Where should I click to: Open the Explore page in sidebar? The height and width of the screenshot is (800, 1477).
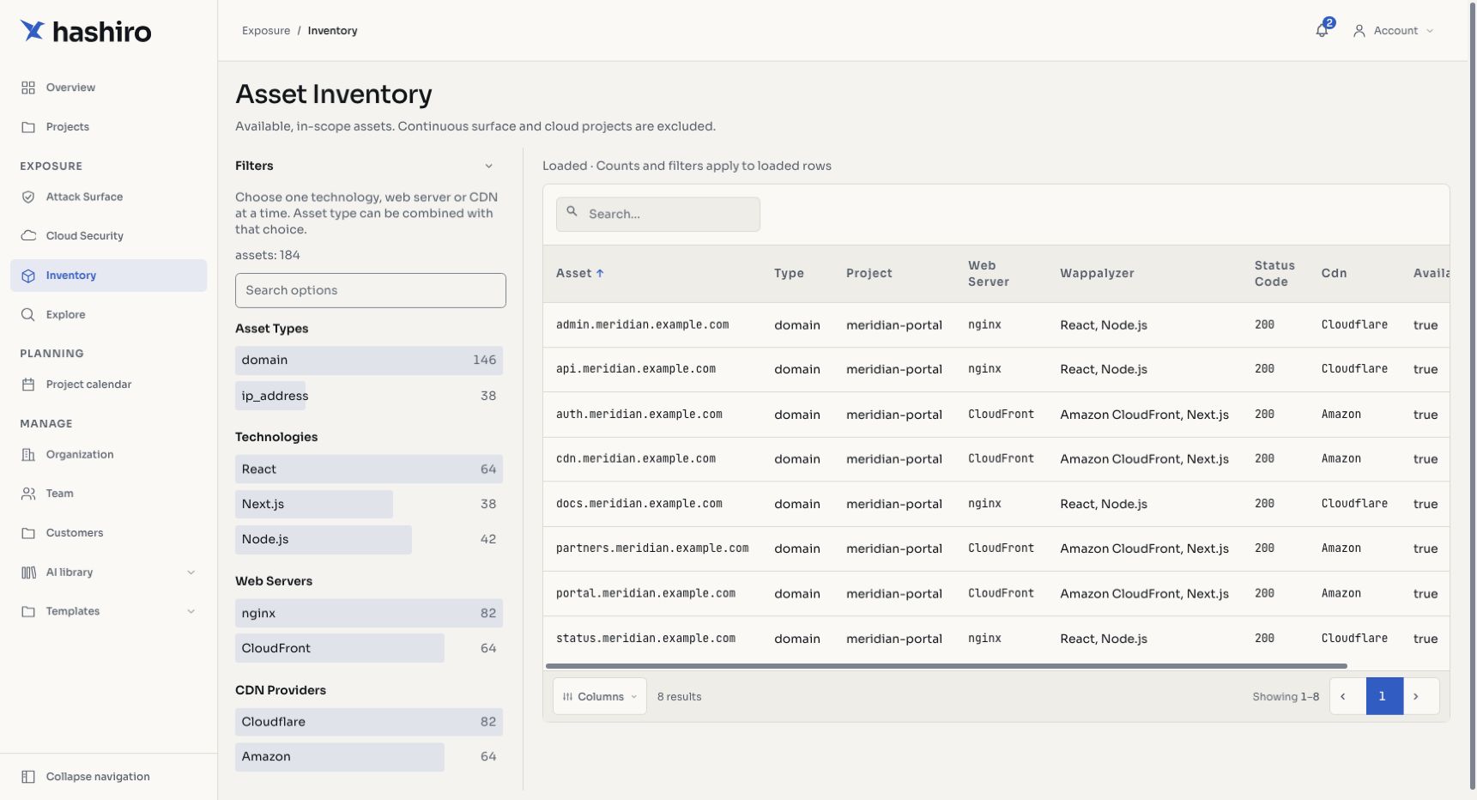coord(108,315)
